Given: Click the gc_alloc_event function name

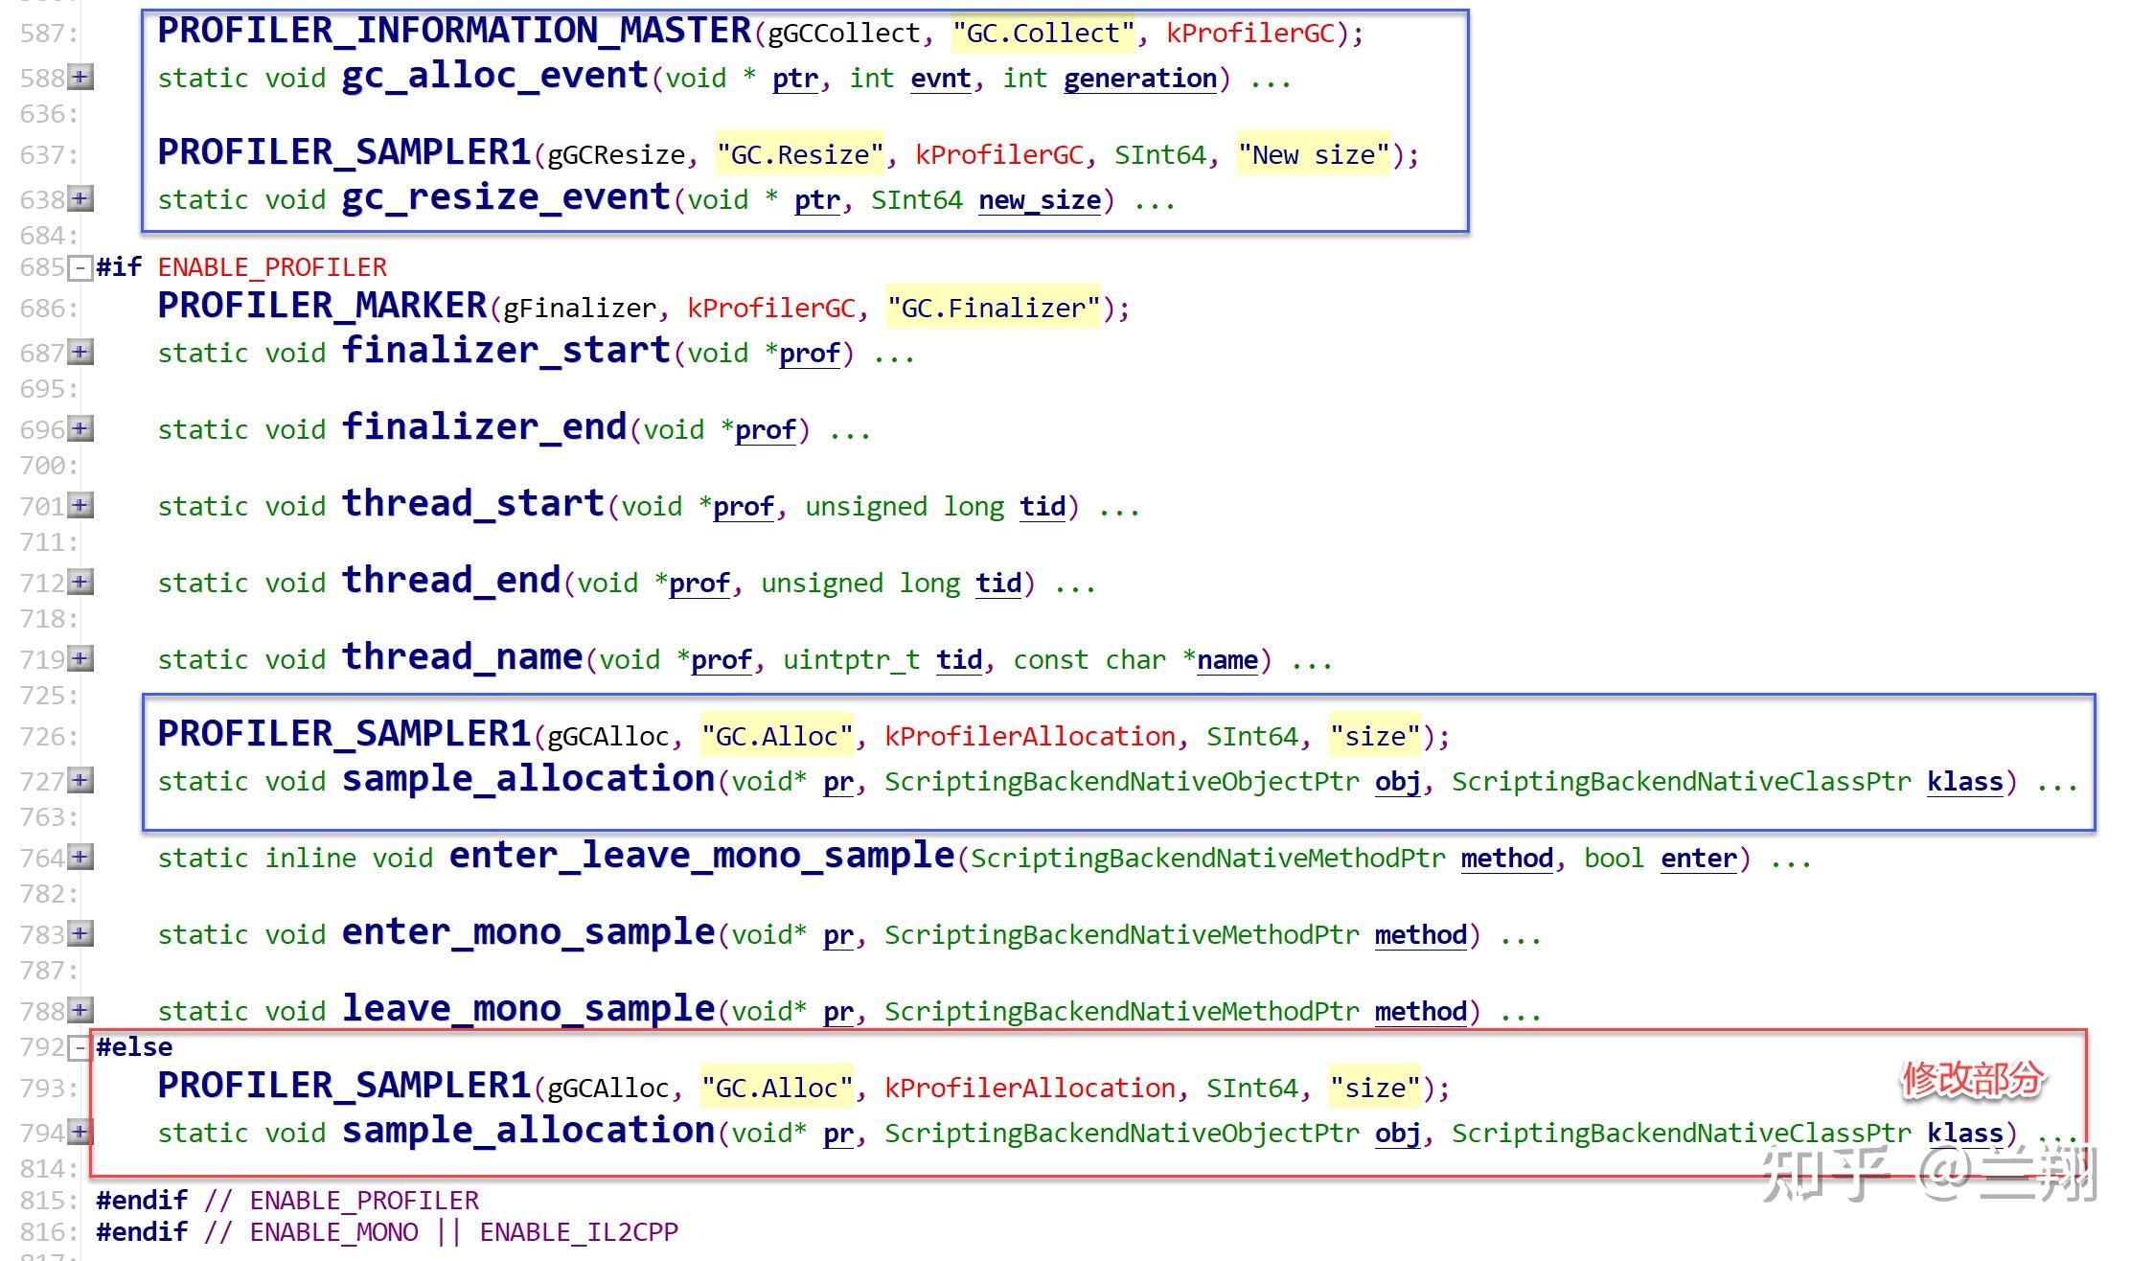Looking at the screenshot, I should (495, 76).
